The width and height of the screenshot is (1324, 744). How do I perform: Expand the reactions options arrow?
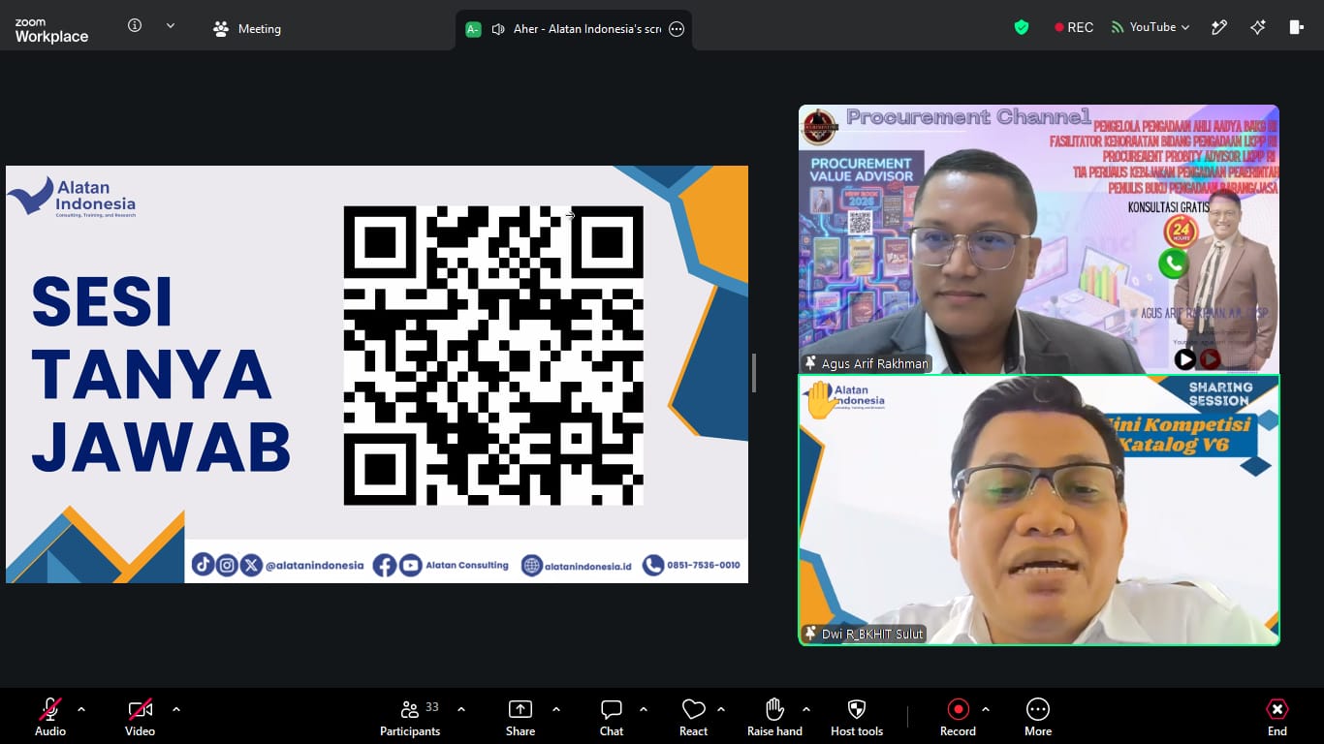721,709
